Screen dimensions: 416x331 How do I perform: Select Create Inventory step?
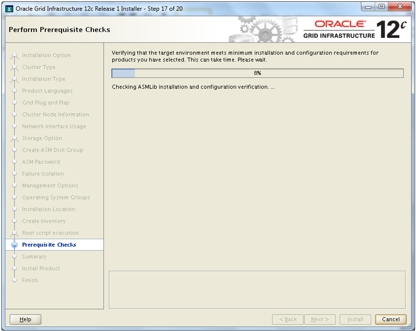pos(44,221)
